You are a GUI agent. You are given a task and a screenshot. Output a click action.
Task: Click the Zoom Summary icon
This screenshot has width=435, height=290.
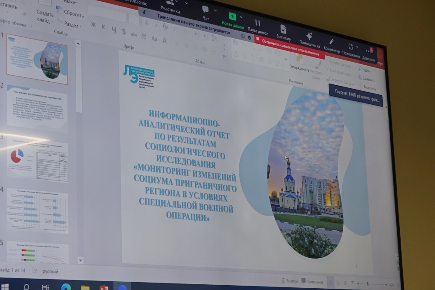pos(283,30)
